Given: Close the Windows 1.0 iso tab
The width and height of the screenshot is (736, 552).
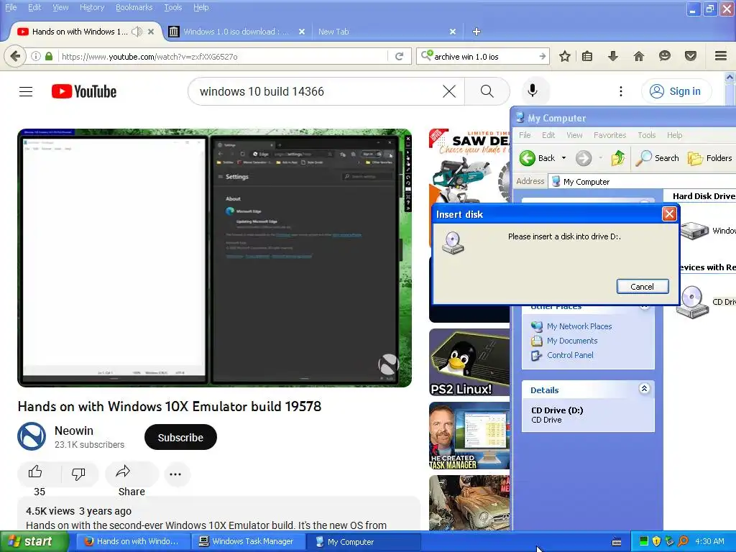Looking at the screenshot, I should (302, 32).
